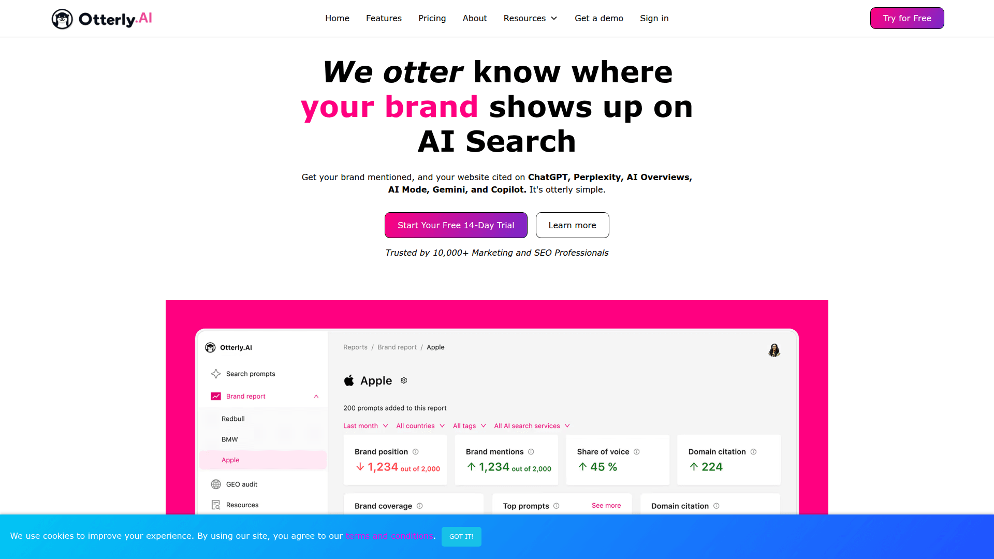Click the settings gear next to Apple
The image size is (994, 559).
click(x=404, y=380)
